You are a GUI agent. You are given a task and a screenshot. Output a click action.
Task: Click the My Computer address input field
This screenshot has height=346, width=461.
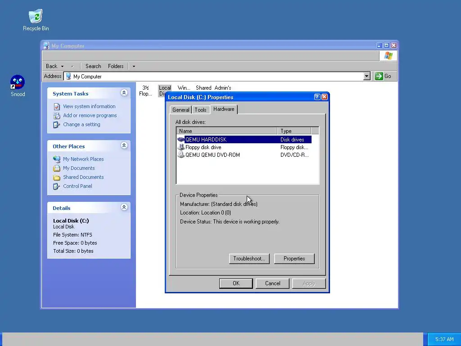[213, 76]
